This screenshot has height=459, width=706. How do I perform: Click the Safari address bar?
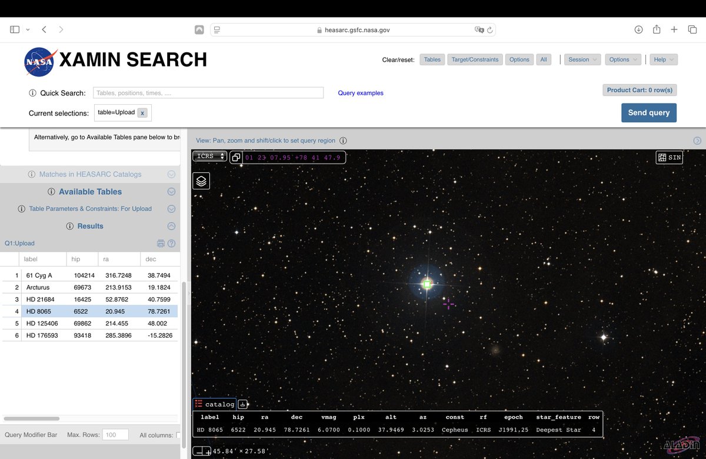(x=352, y=29)
